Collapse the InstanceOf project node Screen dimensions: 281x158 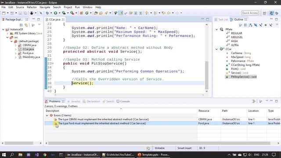(3, 29)
